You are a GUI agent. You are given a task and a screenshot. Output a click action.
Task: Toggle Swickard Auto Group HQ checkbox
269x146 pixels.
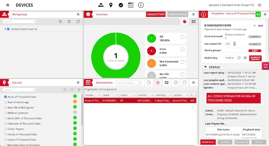click(x=8, y=29)
